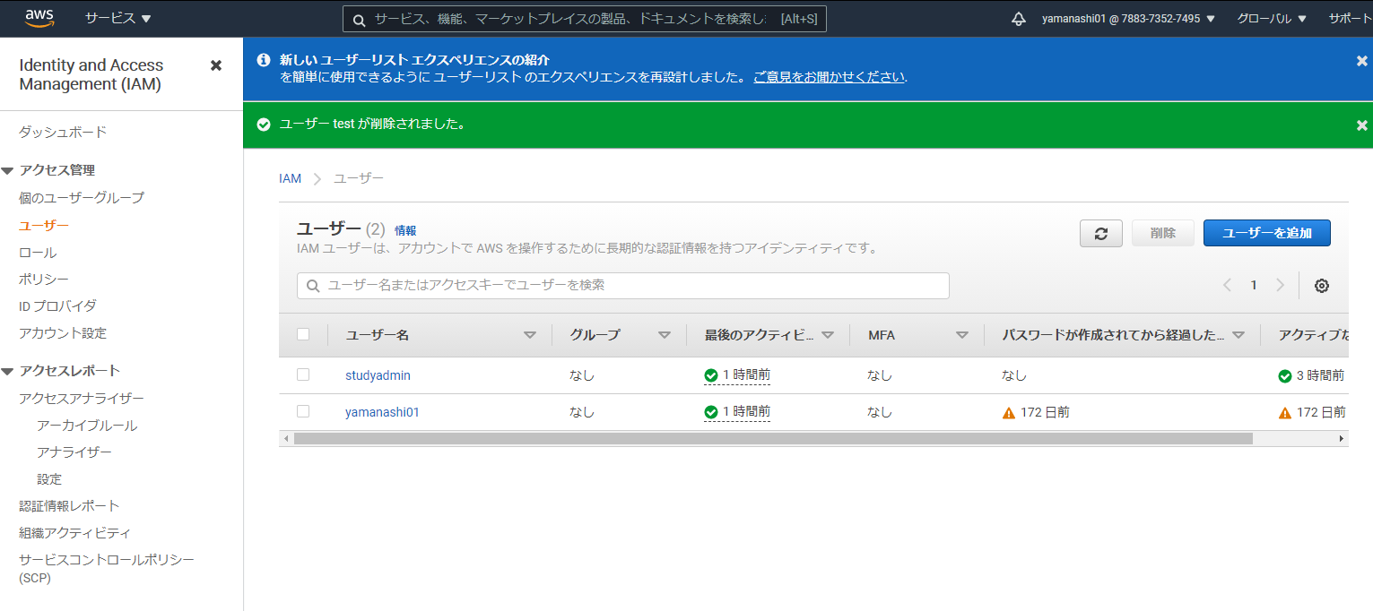Open ID プロバイダ in sidebar
This screenshot has height=611, width=1373.
pos(57,305)
